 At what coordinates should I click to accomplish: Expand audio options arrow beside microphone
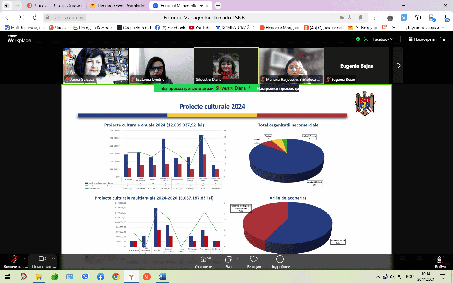[25, 258]
